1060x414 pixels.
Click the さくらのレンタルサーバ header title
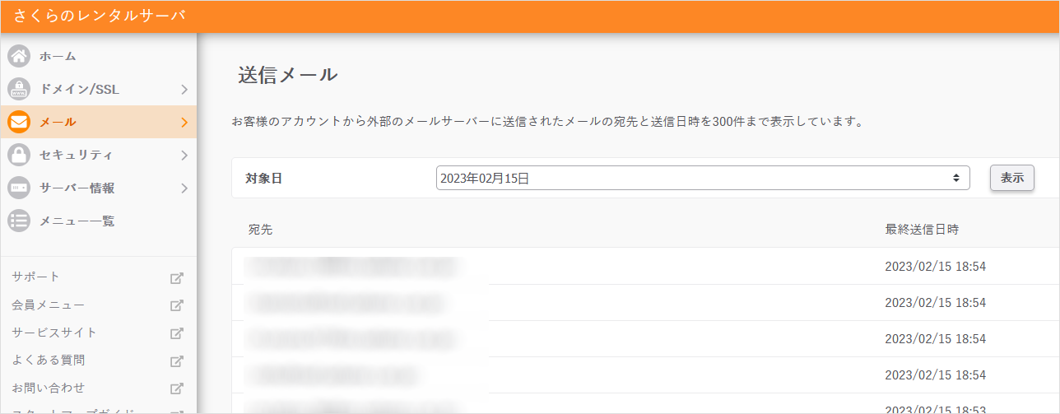(x=100, y=16)
